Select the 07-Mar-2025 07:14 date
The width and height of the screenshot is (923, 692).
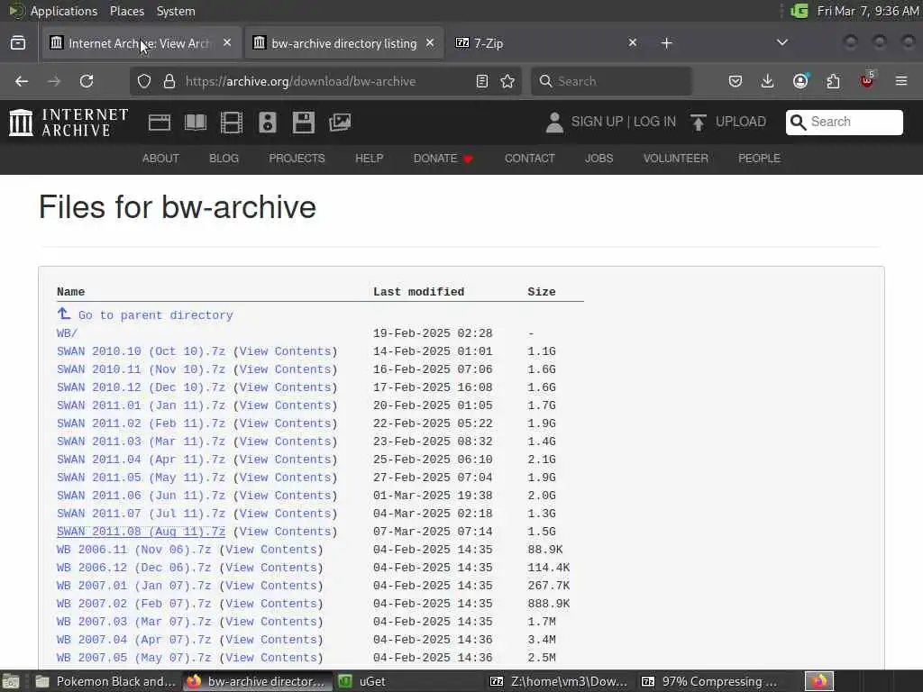pyautogui.click(x=433, y=532)
